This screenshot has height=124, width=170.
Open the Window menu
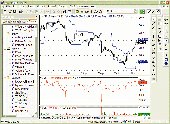point(83,7)
